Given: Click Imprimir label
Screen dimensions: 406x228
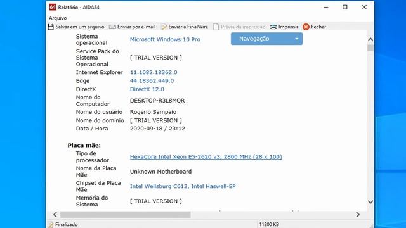Looking at the screenshot, I should (x=288, y=27).
